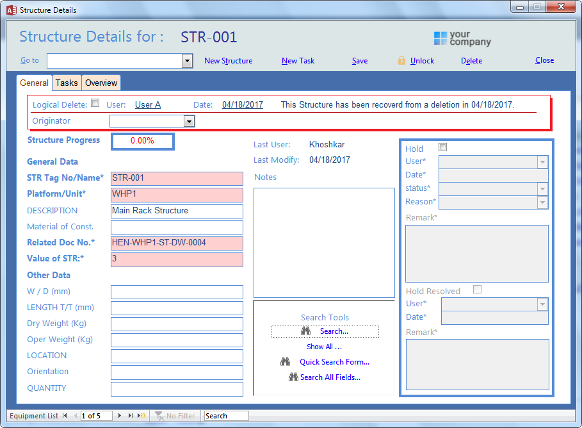Expand the Originator dropdown

[x=190, y=121]
